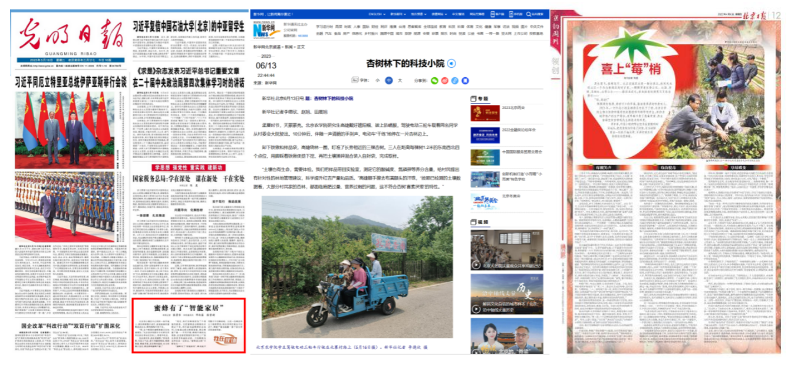This screenshot has width=791, height=366.
Task: Click the blue link-share icon
Action: [455, 80]
